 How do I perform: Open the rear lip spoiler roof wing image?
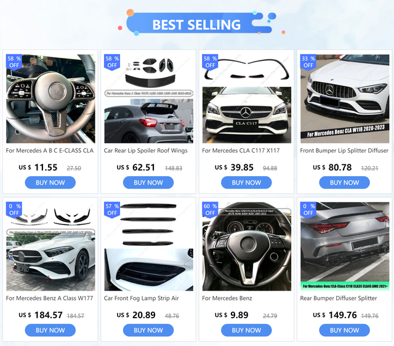[149, 99]
